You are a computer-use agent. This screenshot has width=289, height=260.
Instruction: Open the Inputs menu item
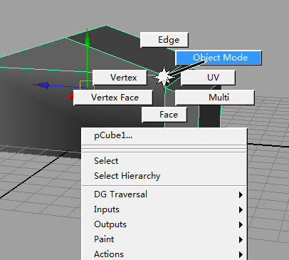164,209
